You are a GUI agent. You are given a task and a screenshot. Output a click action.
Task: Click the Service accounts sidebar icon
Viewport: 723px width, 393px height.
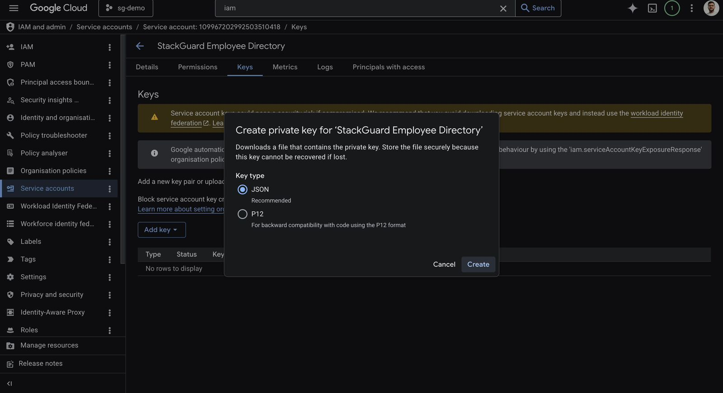(x=10, y=189)
